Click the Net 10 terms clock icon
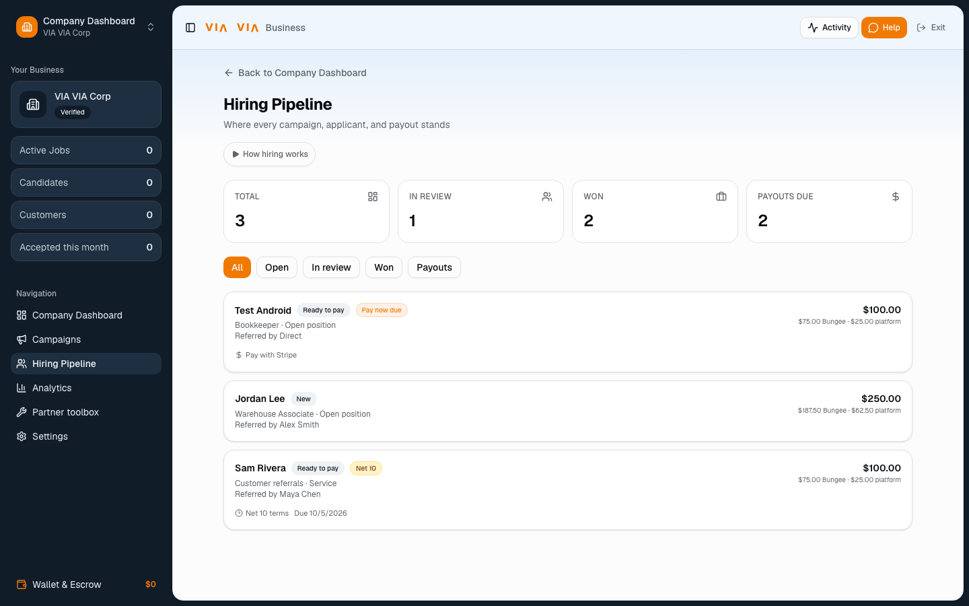969x606 pixels. point(239,513)
